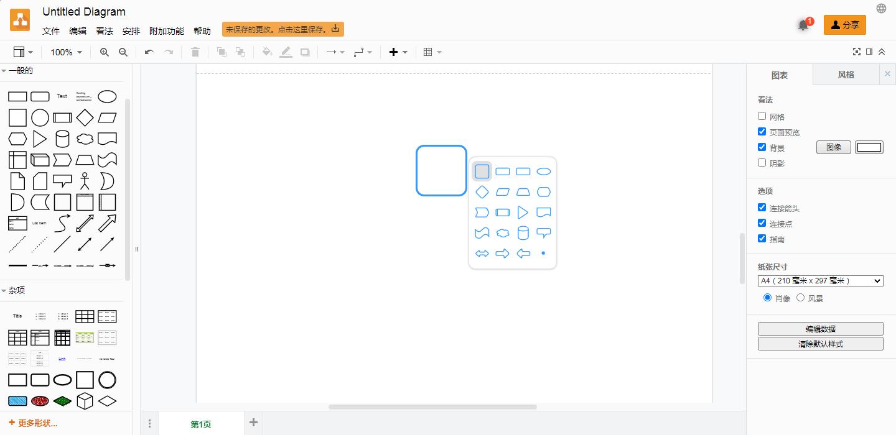This screenshot has width=896, height=435.
Task: Choose the cloud shape in popup palette
Action: (503, 233)
